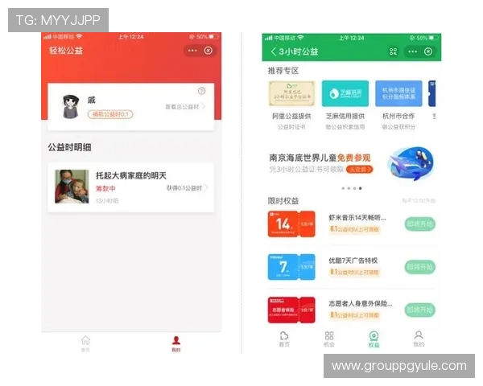Select the 托起大病家庭的明天 title

[x=131, y=175]
